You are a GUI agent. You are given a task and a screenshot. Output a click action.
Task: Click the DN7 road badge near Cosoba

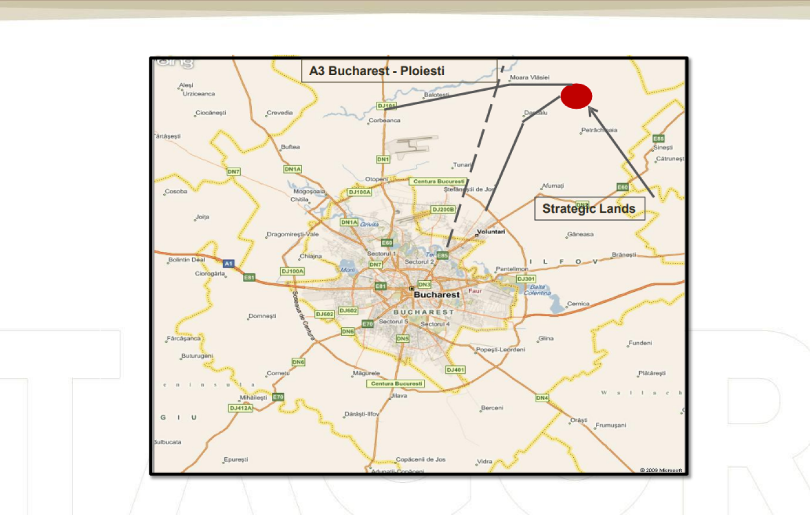pyautogui.click(x=233, y=172)
